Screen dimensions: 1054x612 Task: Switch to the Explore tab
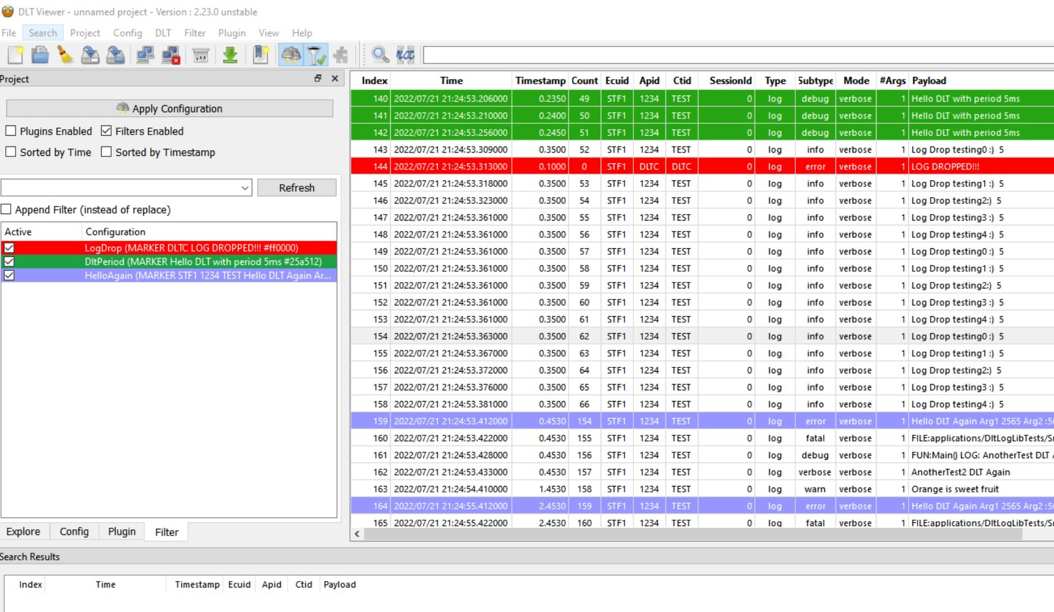[x=23, y=531]
